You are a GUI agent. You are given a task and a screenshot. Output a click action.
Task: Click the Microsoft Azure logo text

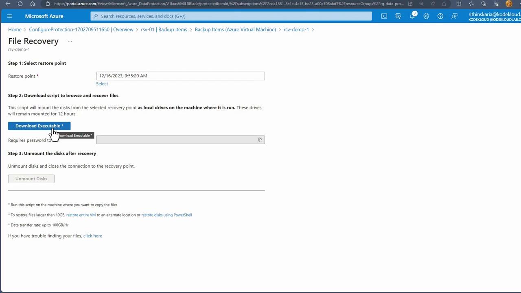[x=44, y=16]
